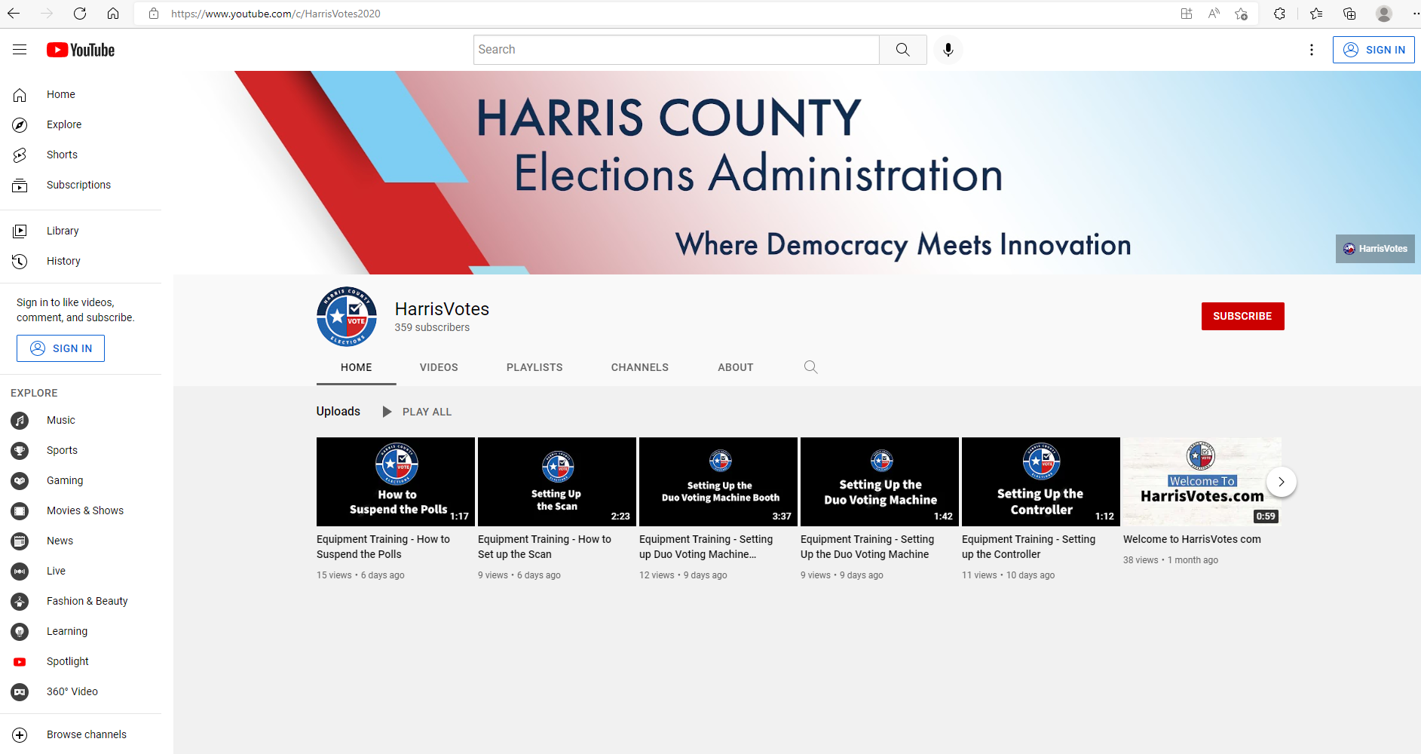Image resolution: width=1421 pixels, height=754 pixels.
Task: Click HarrisVotes channel avatar
Action: pyautogui.click(x=347, y=317)
